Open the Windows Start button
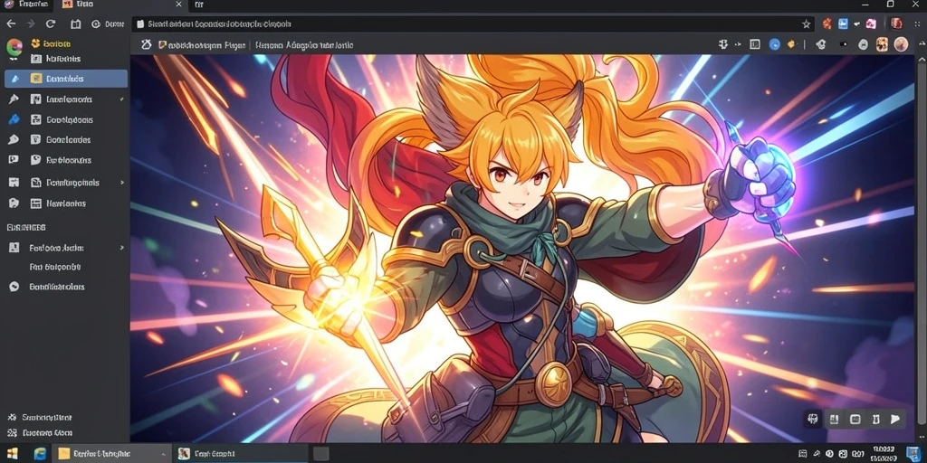The image size is (927, 463). pos(12,454)
